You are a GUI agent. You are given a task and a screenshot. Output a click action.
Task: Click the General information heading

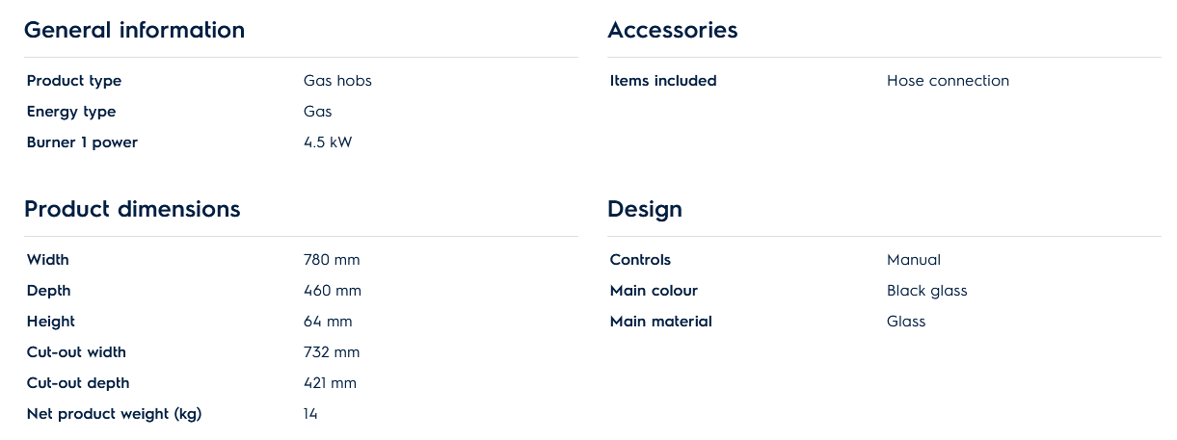134,30
